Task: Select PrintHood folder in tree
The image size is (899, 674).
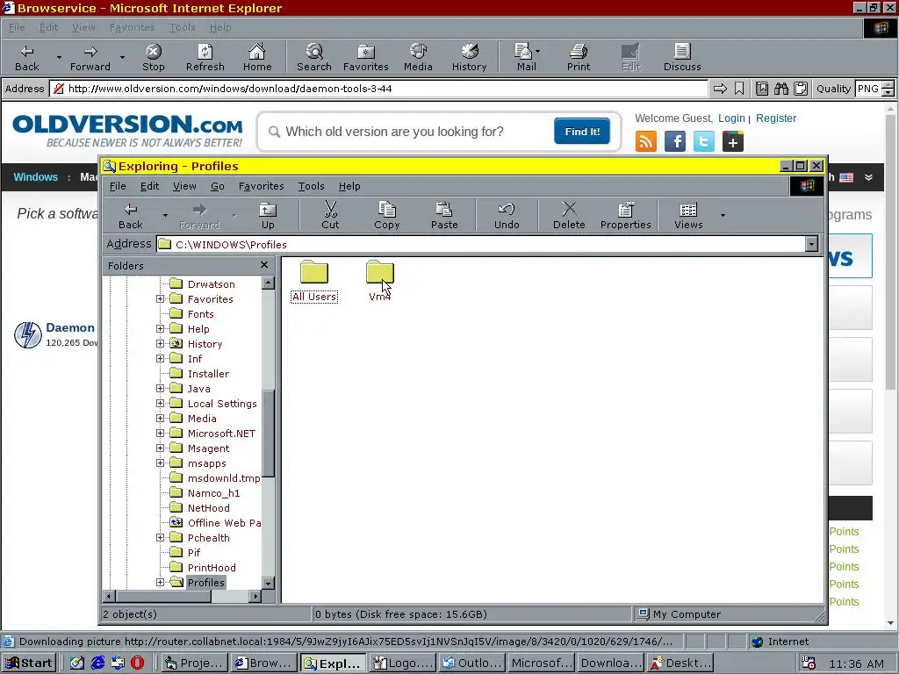Action: click(x=212, y=568)
